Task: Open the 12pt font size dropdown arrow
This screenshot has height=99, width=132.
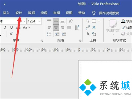Action: coord(40,21)
